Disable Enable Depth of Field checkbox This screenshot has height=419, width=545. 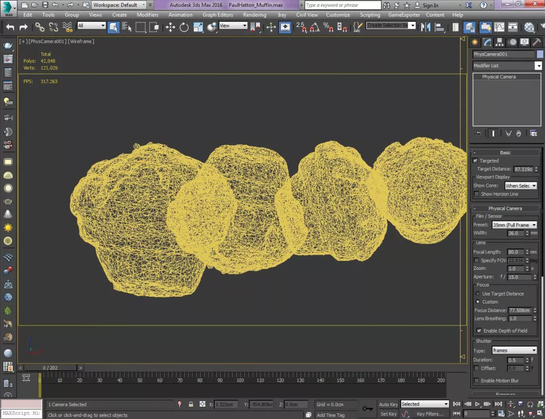479,331
